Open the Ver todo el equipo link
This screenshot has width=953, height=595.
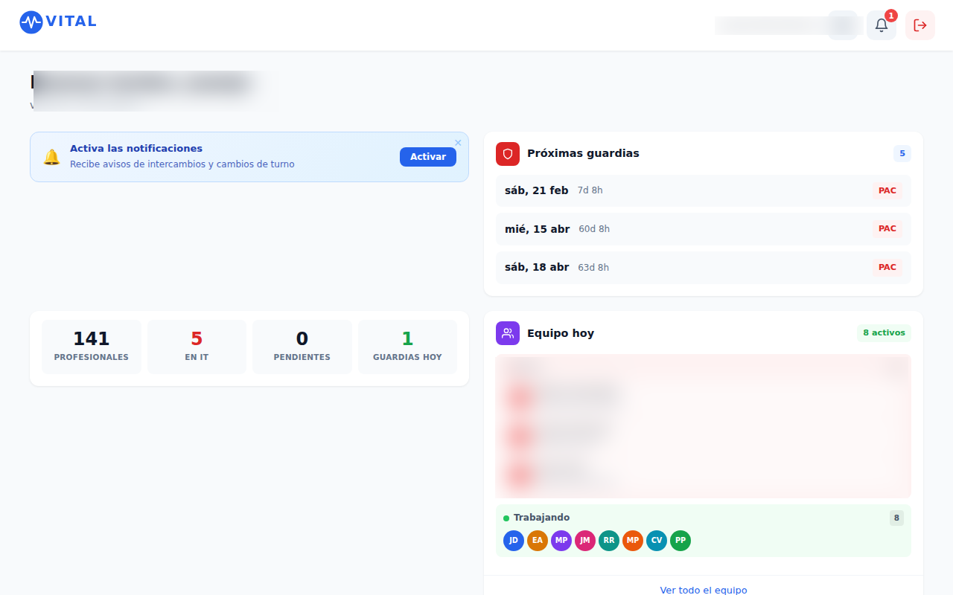click(703, 590)
